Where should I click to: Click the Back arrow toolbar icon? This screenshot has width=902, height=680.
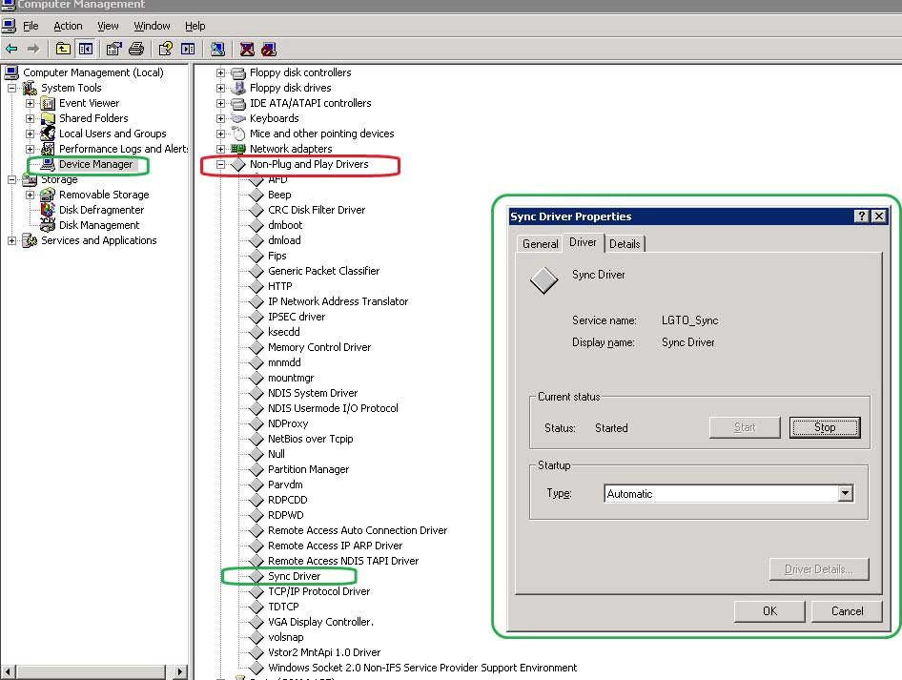click(x=11, y=49)
